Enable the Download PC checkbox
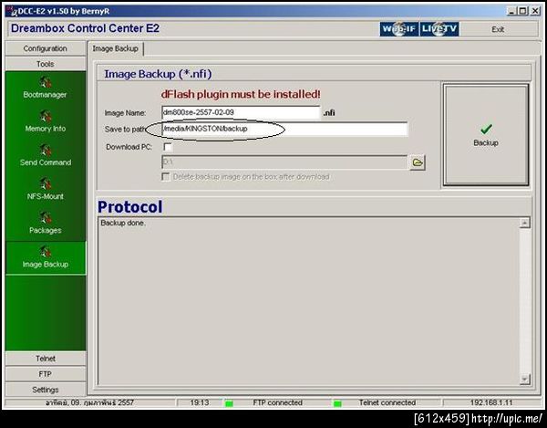 tap(168, 147)
